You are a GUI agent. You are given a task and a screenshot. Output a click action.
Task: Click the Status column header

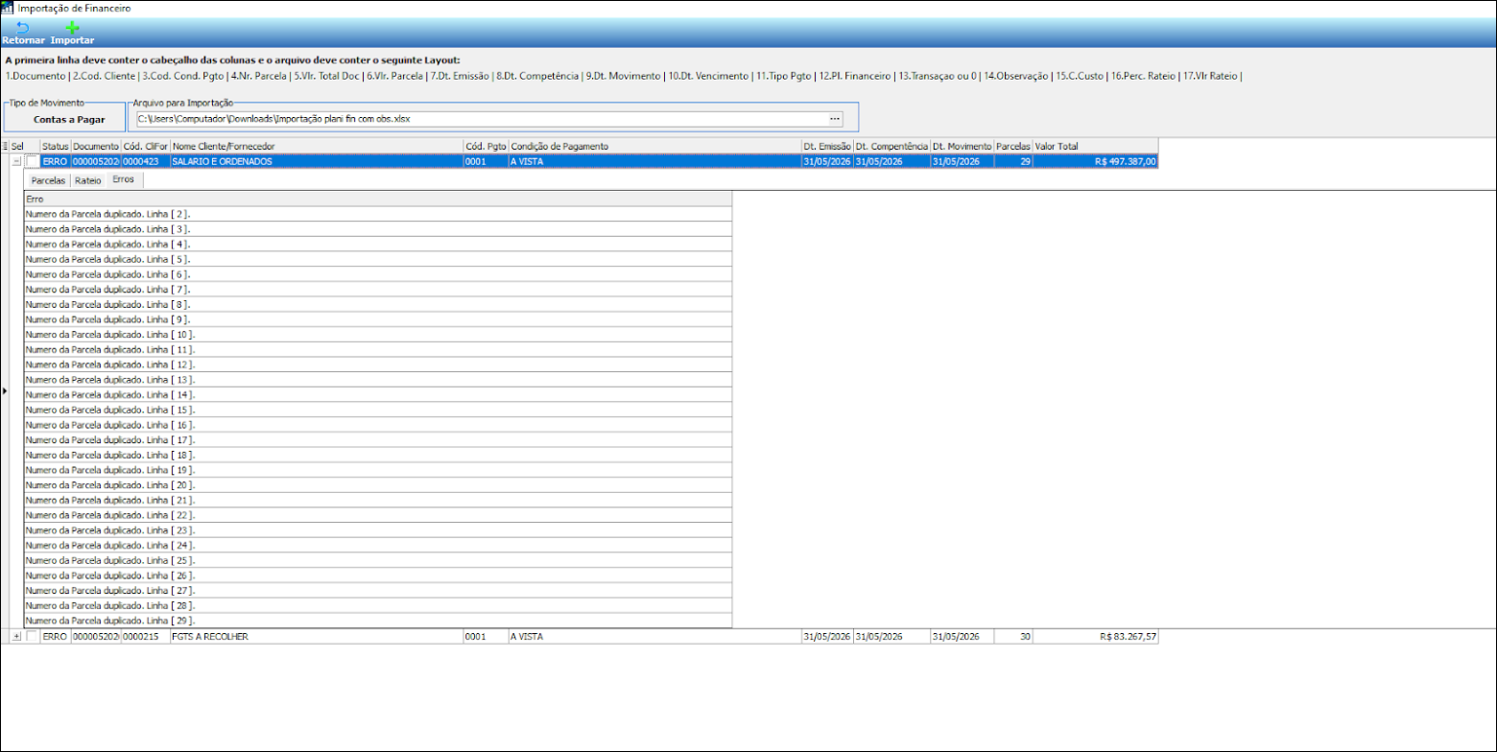coord(56,146)
